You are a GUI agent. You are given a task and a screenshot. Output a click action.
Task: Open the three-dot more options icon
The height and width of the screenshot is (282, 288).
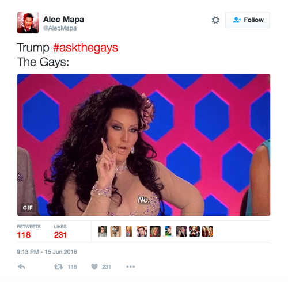coord(131,266)
